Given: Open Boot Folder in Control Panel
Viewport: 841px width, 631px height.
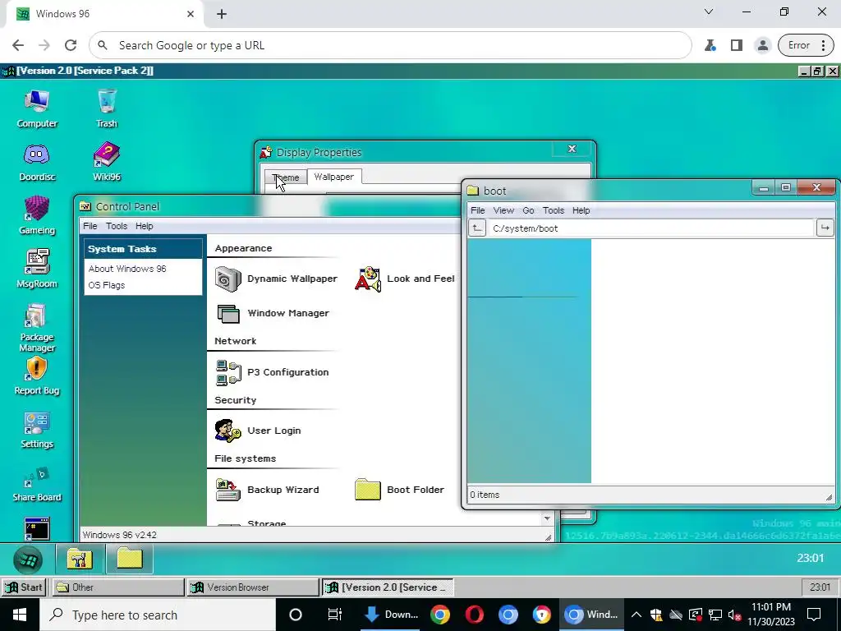Looking at the screenshot, I should 400,490.
